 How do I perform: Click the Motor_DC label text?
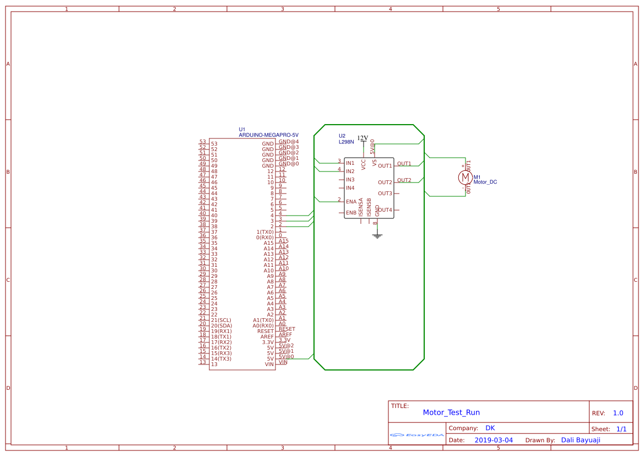coord(485,182)
